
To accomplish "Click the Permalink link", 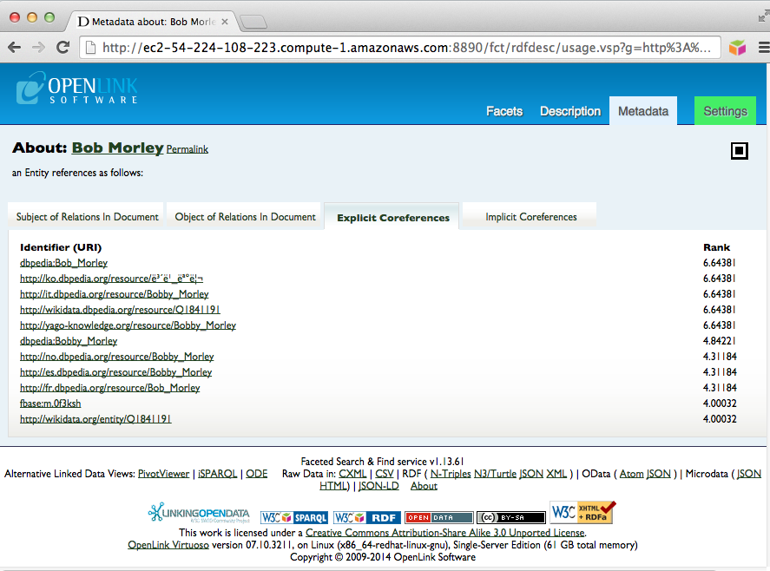I will pyautogui.click(x=188, y=149).
